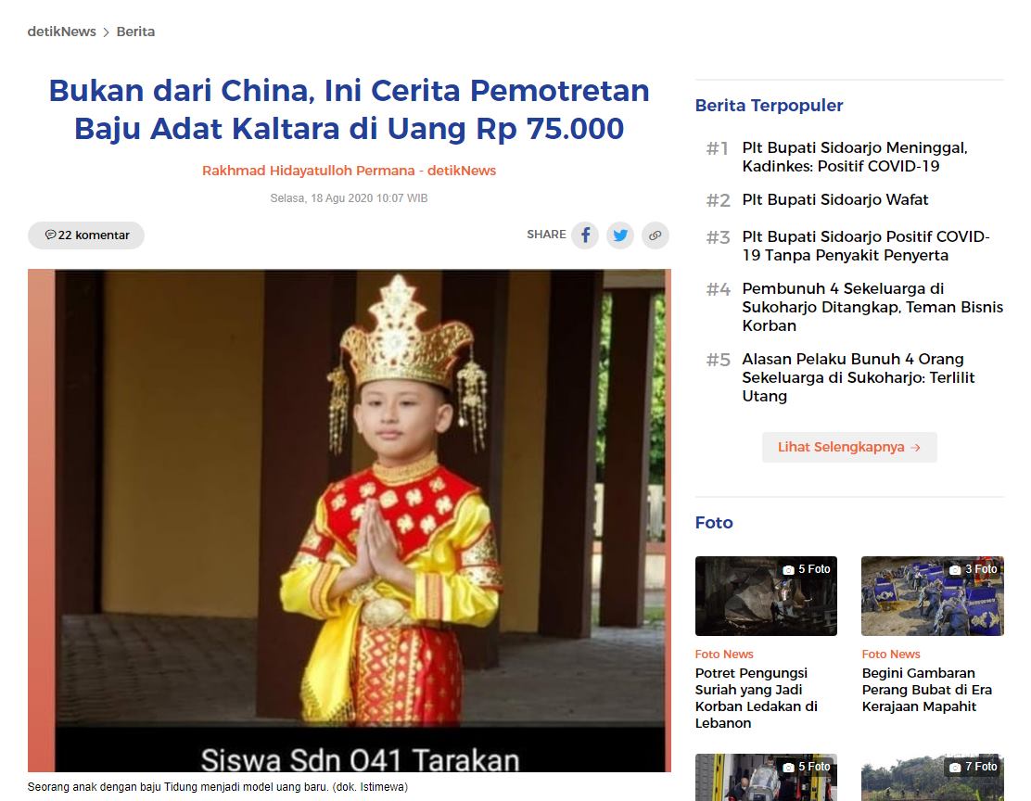Open #5 Alasan Pelaku Bunuh article
Viewport: 1031px width, 801px height.
[858, 376]
